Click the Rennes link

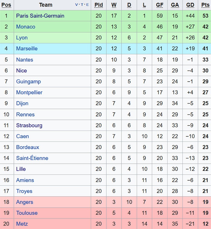[25, 114]
